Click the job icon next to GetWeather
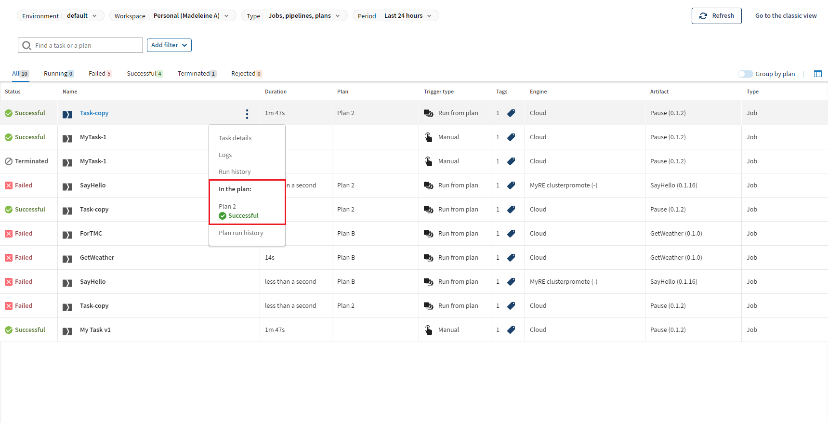Image resolution: width=828 pixels, height=423 pixels. point(67,259)
